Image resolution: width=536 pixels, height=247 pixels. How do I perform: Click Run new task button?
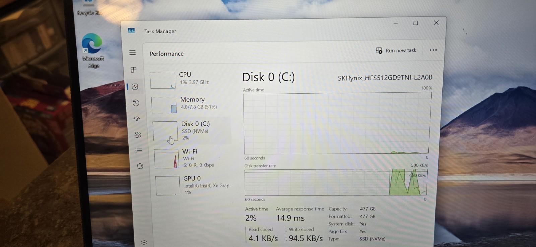point(396,50)
